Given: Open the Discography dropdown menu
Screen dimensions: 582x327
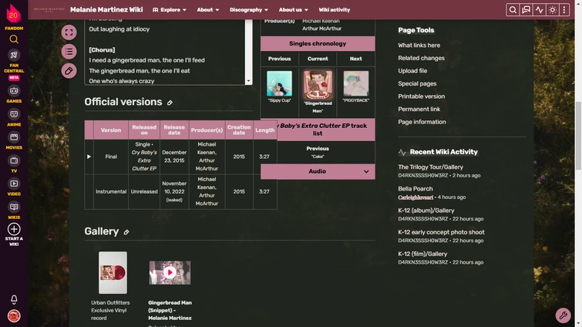Looking at the screenshot, I should [x=249, y=10].
